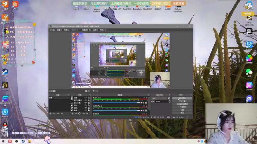The height and width of the screenshot is (144, 257).
Task: Open OBS source filters button
Action: (x=95, y=91)
